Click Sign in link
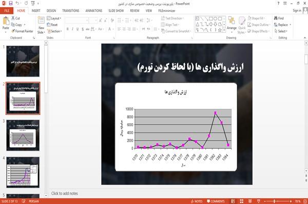The image size is (308, 204). click(297, 11)
